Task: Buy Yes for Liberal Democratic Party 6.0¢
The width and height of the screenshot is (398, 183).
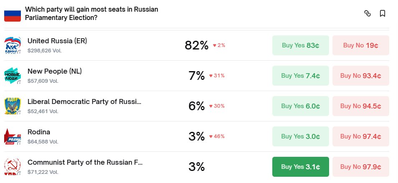Action: coord(301,106)
